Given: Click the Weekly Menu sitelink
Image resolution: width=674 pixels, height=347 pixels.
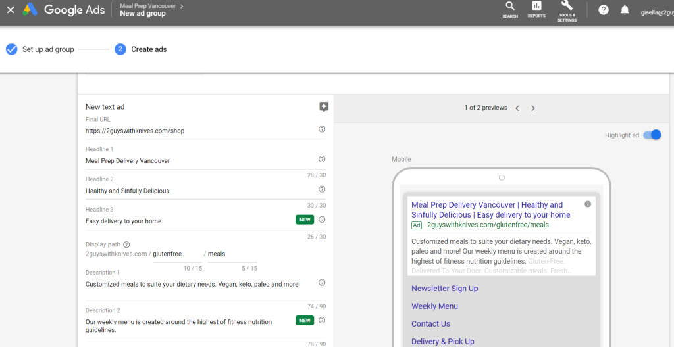Looking at the screenshot, I should click(x=434, y=306).
